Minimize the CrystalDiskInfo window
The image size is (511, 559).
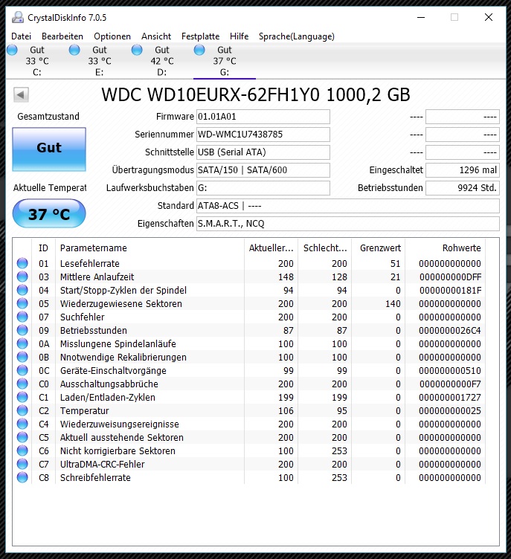[x=421, y=17]
